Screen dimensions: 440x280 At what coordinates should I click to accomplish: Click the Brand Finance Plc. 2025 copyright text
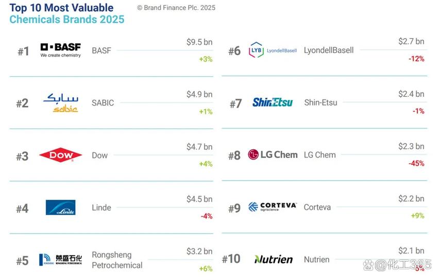click(176, 8)
